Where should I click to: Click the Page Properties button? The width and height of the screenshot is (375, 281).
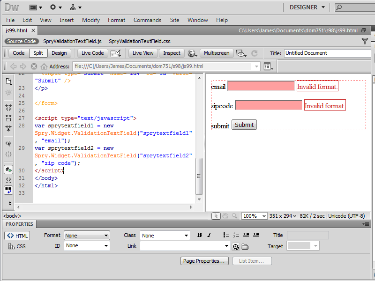205,261
